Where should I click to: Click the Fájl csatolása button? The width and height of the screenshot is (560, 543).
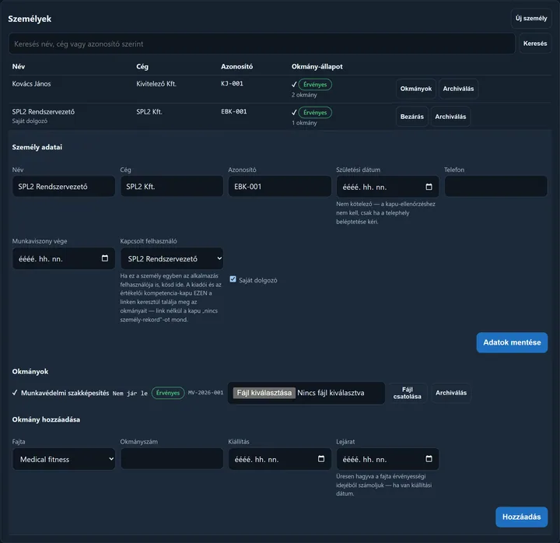click(407, 393)
